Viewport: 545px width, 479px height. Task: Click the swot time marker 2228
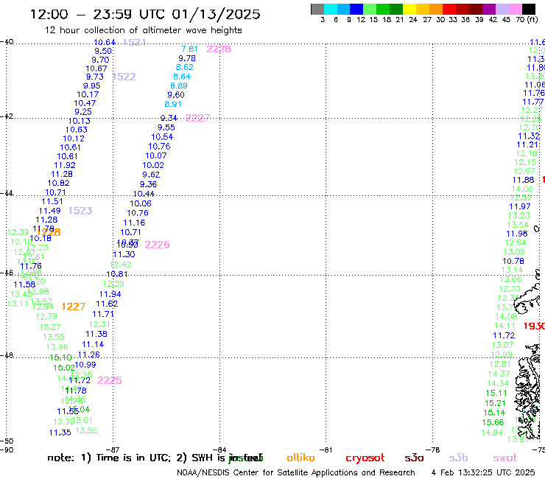pyautogui.click(x=219, y=49)
